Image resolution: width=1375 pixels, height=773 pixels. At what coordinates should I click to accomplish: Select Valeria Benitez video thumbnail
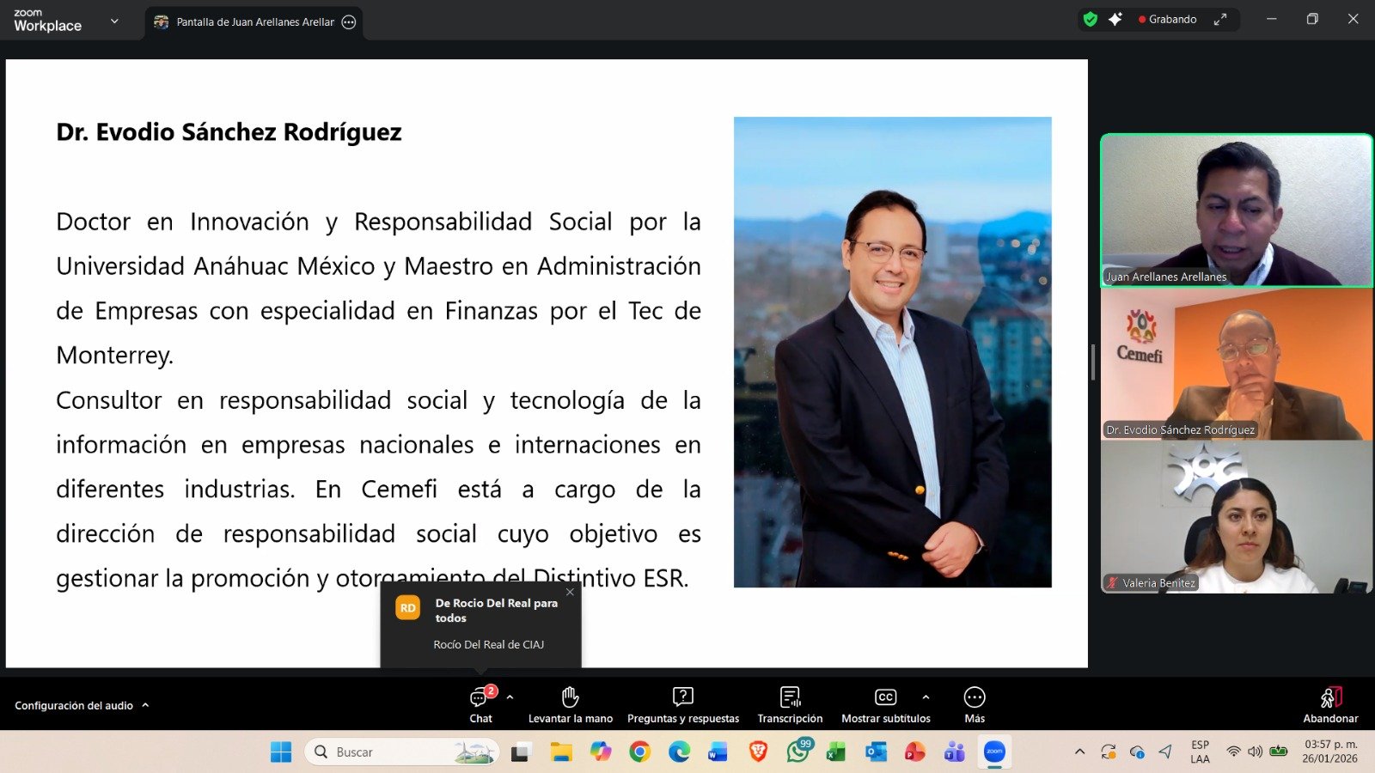[1236, 517]
